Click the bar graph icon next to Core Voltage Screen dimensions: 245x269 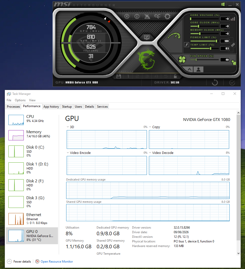[x=233, y=19]
